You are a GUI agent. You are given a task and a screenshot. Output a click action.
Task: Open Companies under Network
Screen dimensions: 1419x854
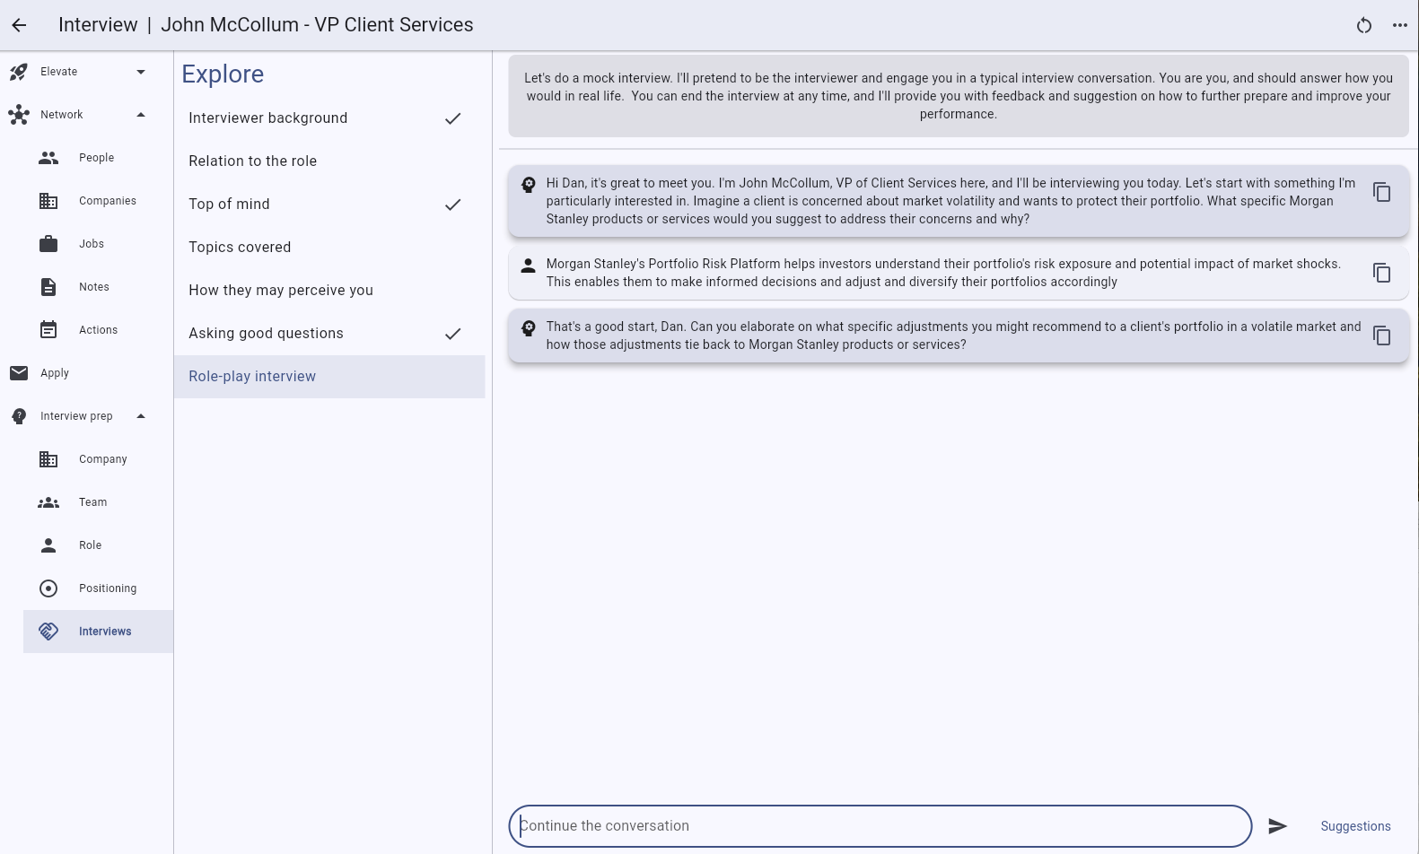click(107, 201)
